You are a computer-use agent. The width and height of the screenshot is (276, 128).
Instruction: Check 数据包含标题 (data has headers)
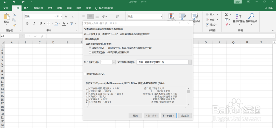[x=85, y=74]
